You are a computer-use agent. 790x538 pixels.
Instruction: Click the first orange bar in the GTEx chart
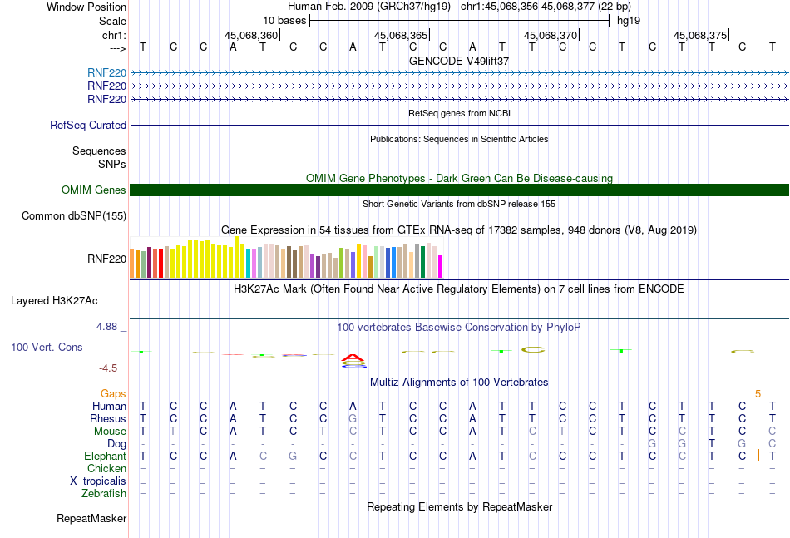[x=132, y=264]
